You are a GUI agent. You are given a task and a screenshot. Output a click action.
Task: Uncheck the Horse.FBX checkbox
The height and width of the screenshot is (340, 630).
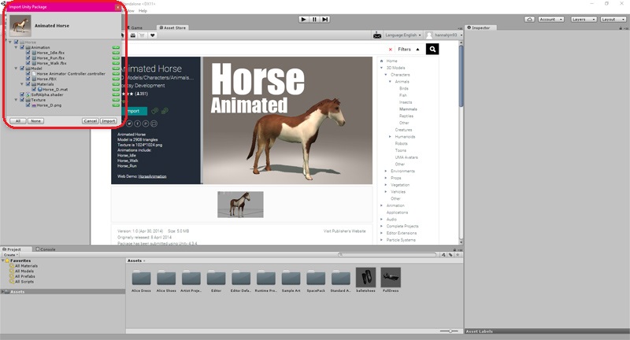tap(28, 79)
